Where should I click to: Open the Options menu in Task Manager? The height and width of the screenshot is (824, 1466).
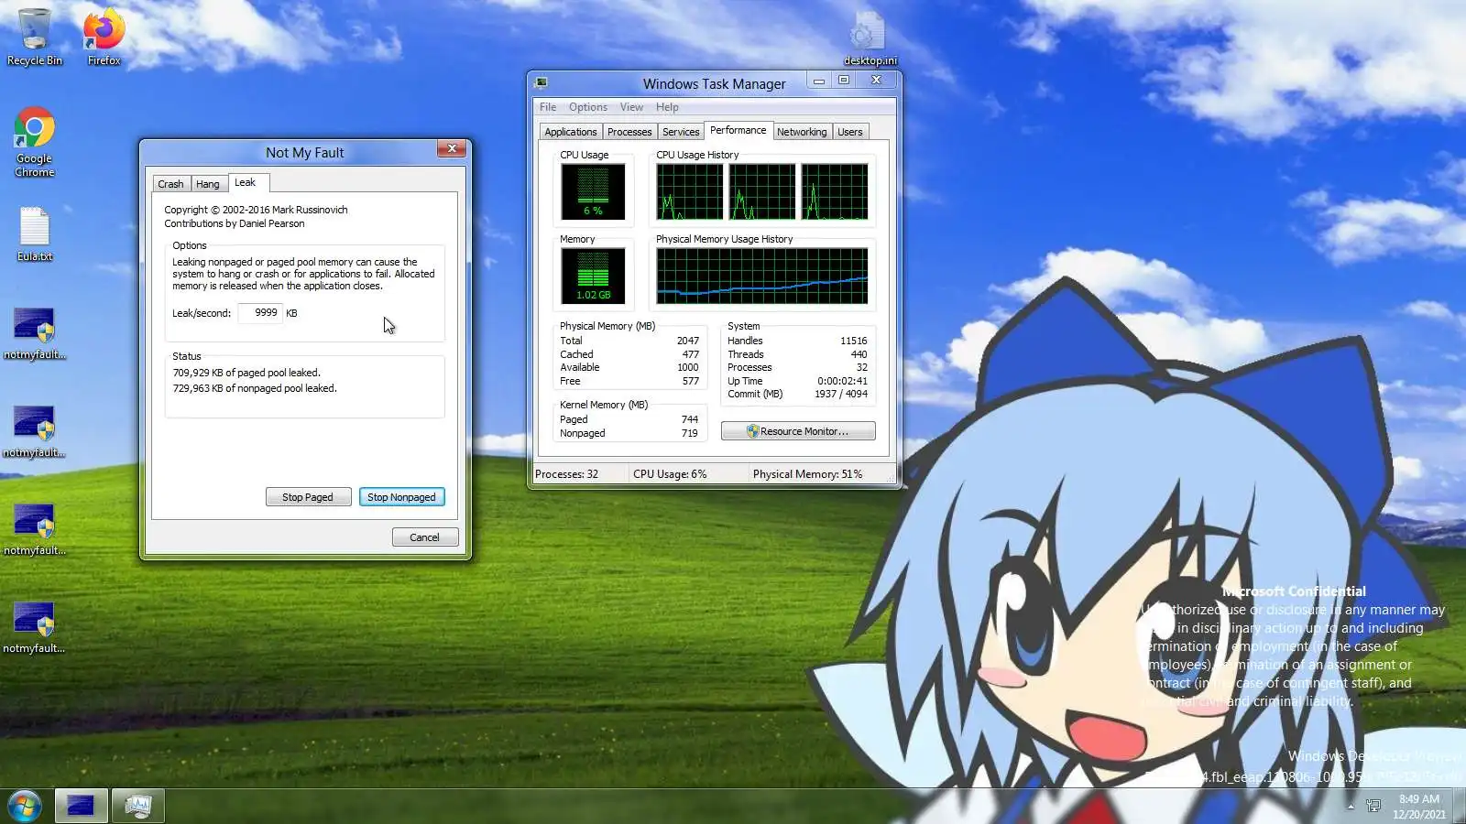[588, 107]
